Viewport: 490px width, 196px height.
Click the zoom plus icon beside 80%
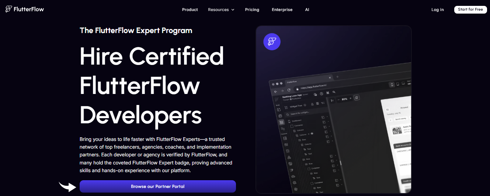(x=350, y=98)
